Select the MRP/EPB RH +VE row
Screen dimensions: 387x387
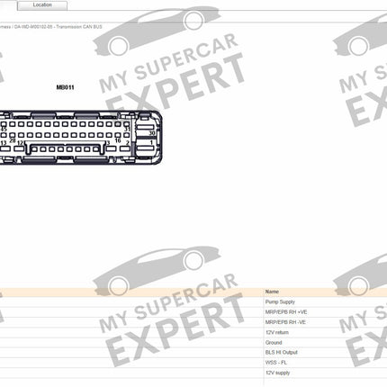[x=193, y=312]
